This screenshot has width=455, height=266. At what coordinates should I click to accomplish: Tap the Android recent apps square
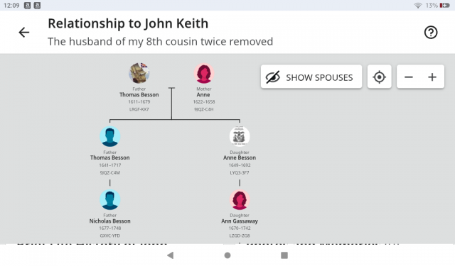tap(284, 255)
